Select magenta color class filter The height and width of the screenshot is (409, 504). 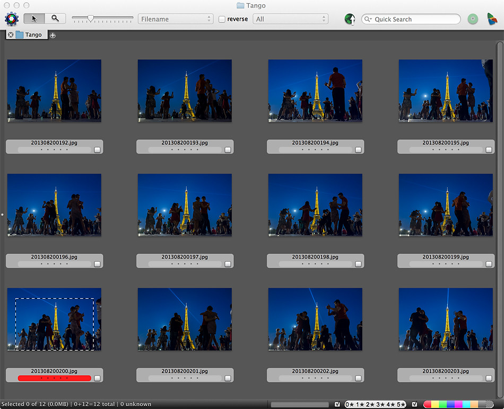[458, 405]
